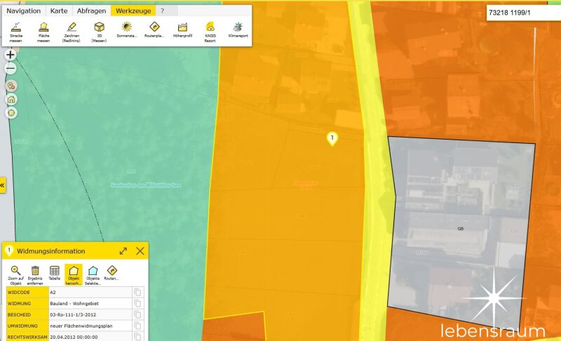Toggle Objekt hervorheben in Widmungsinformation panel
This screenshot has height=341, width=561.
coord(74,274)
